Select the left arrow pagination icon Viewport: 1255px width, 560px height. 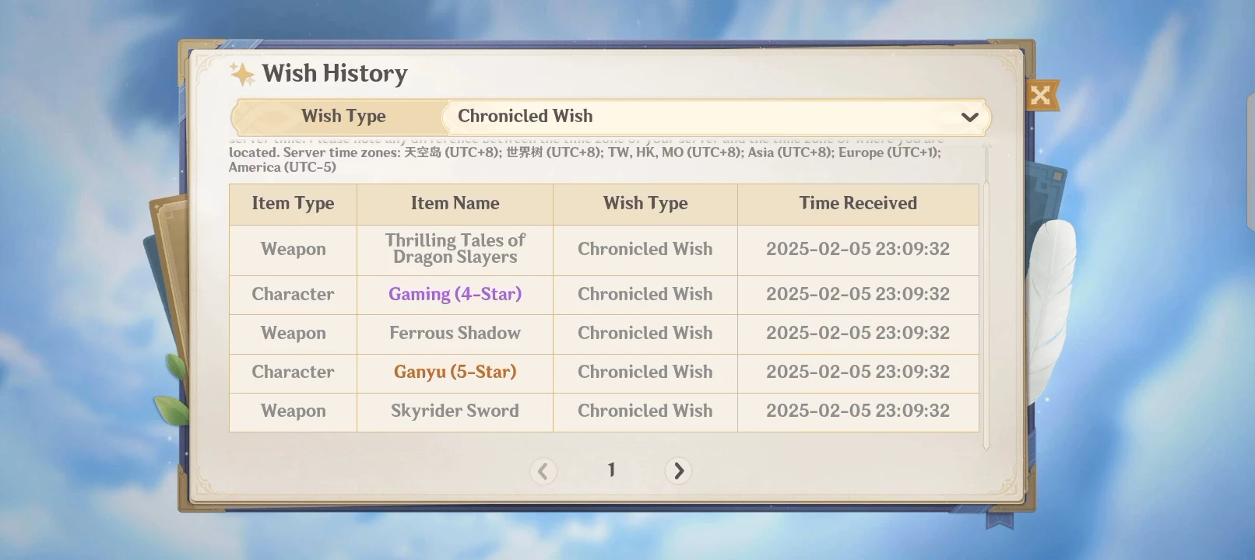pos(543,471)
